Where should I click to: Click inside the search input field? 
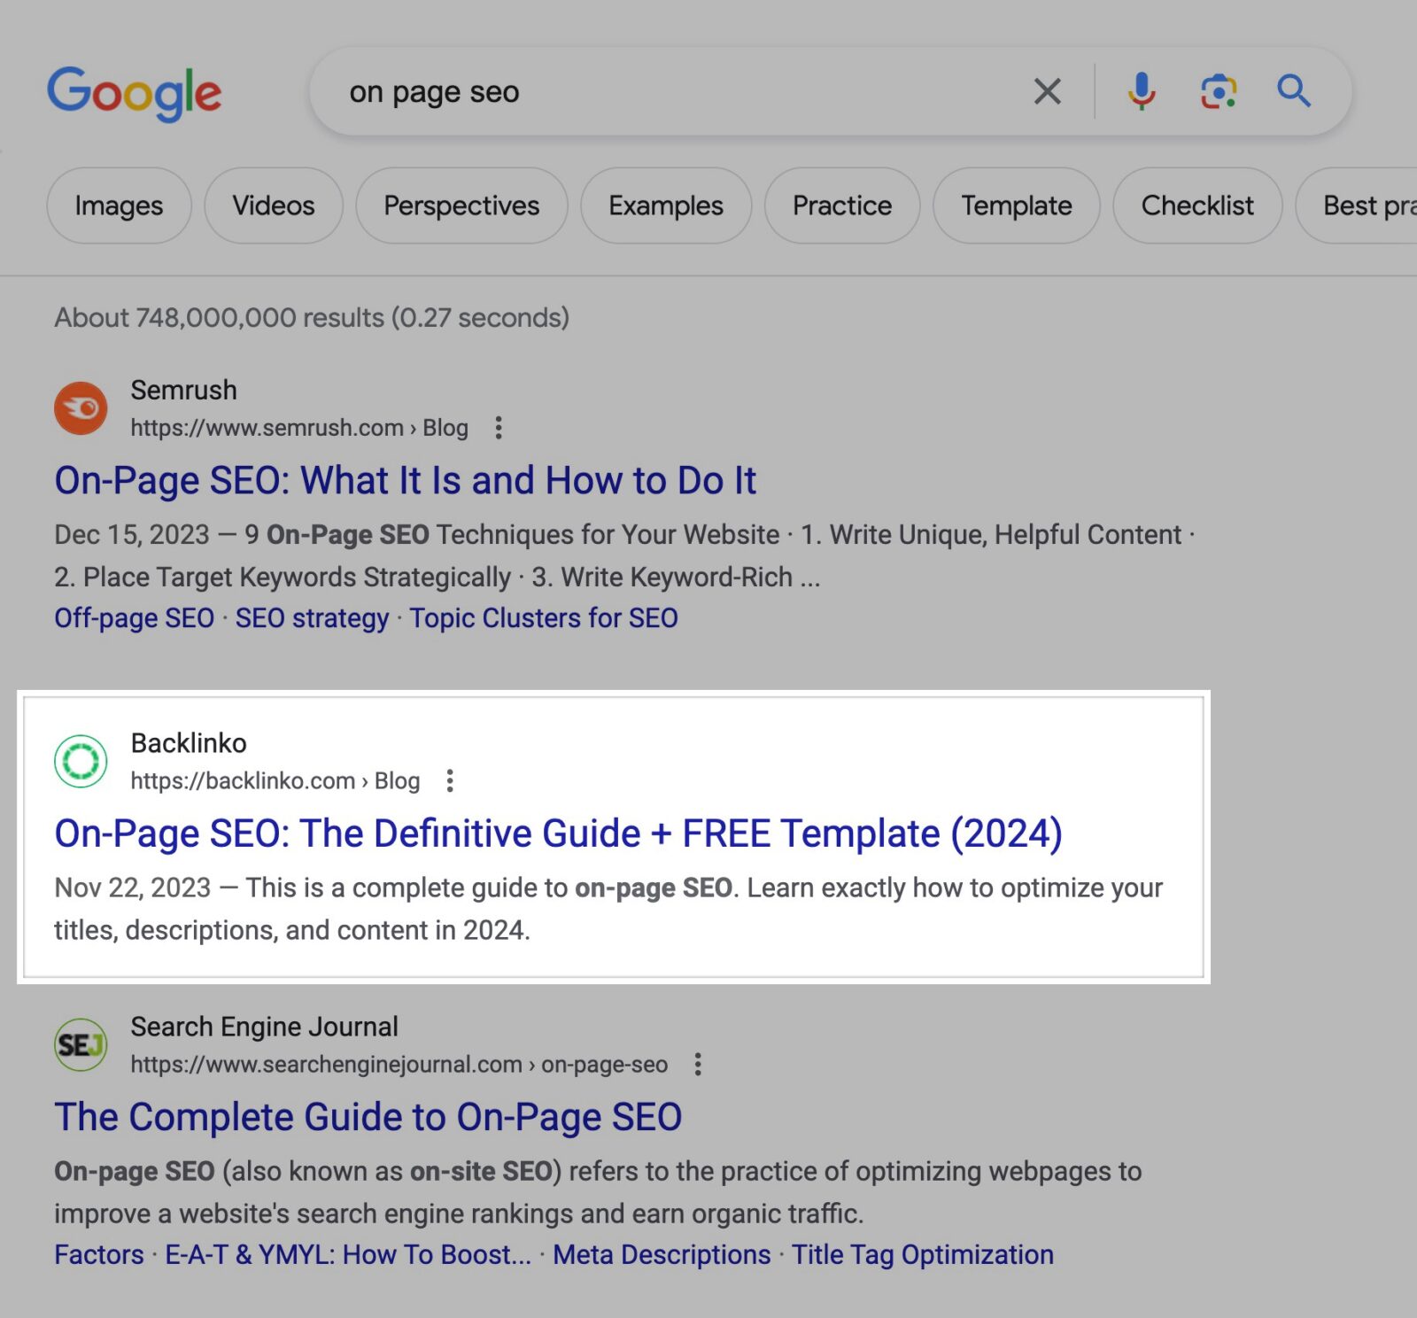coord(620,91)
